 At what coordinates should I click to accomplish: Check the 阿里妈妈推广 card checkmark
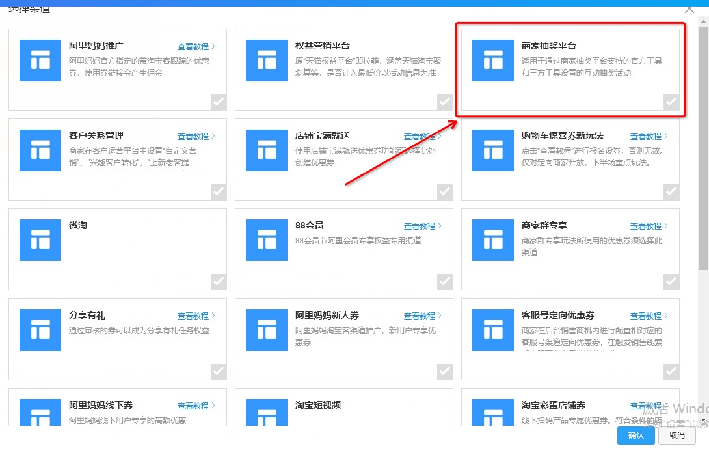(x=219, y=102)
